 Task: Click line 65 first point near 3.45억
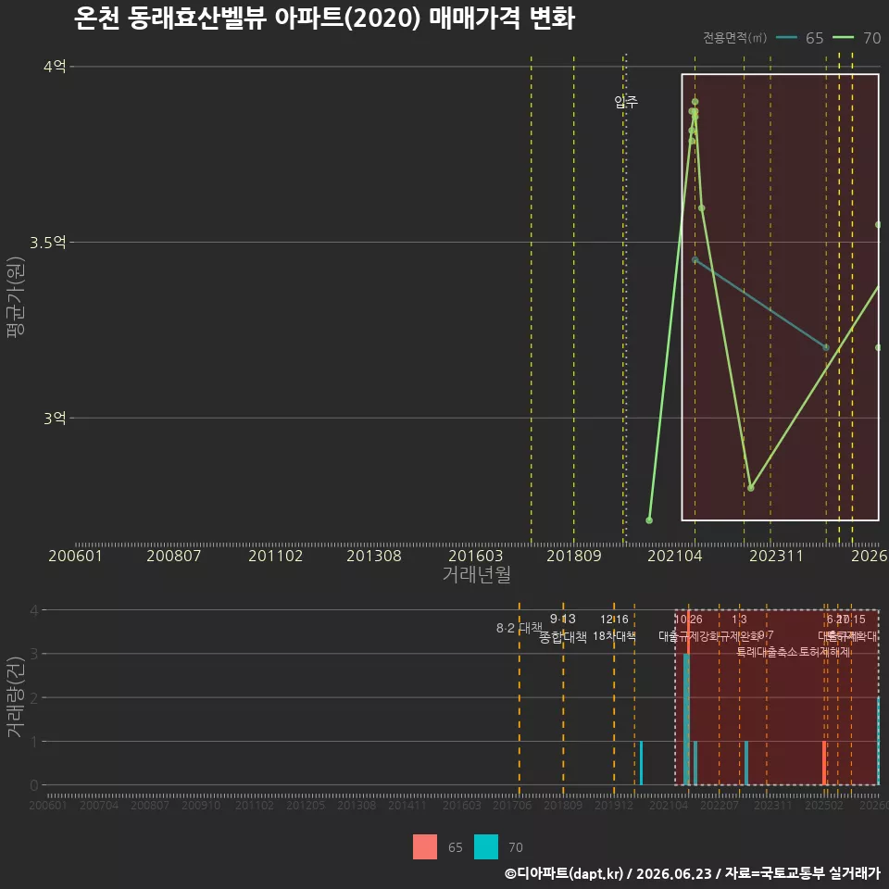click(695, 259)
